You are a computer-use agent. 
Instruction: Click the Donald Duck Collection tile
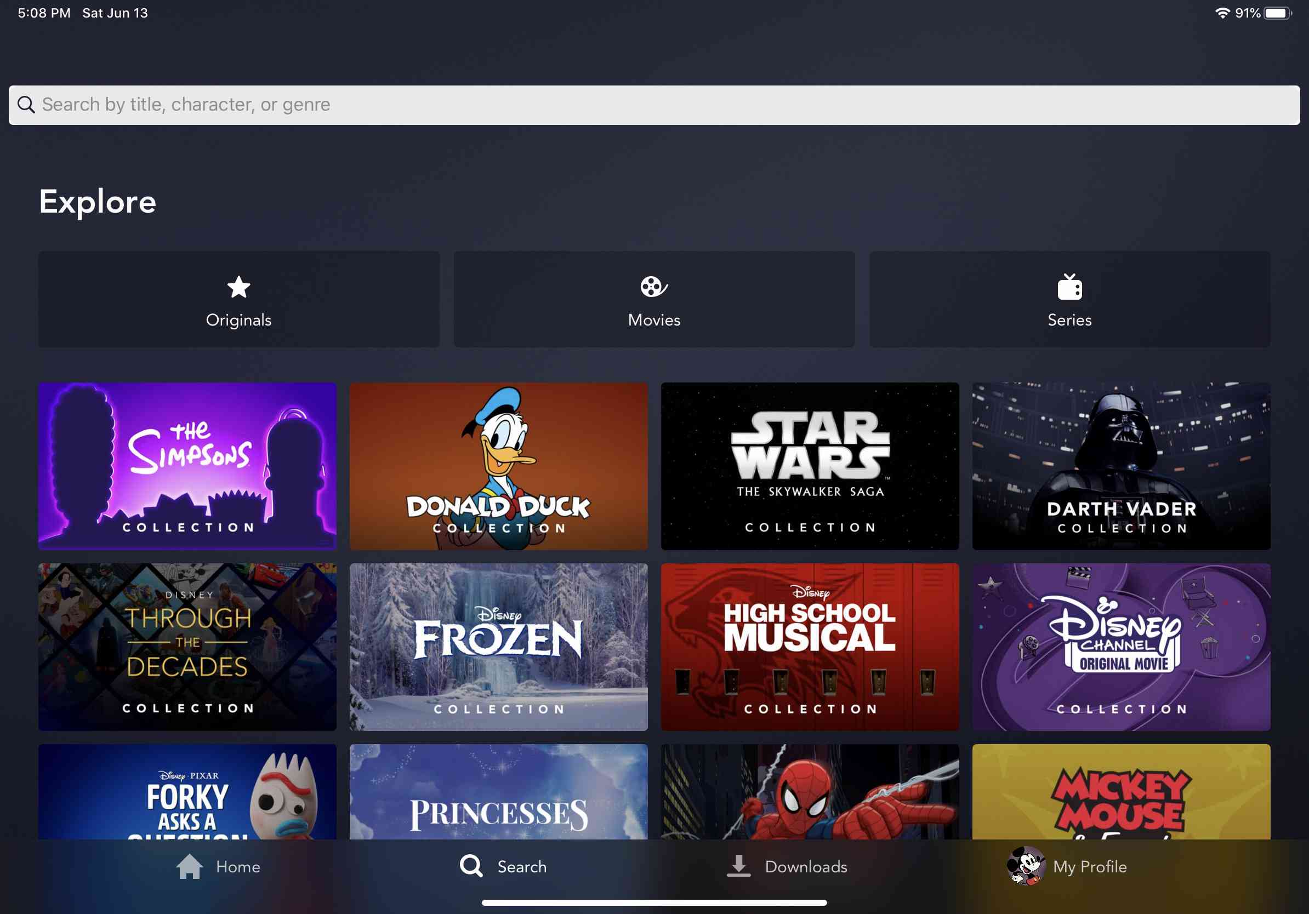click(499, 465)
